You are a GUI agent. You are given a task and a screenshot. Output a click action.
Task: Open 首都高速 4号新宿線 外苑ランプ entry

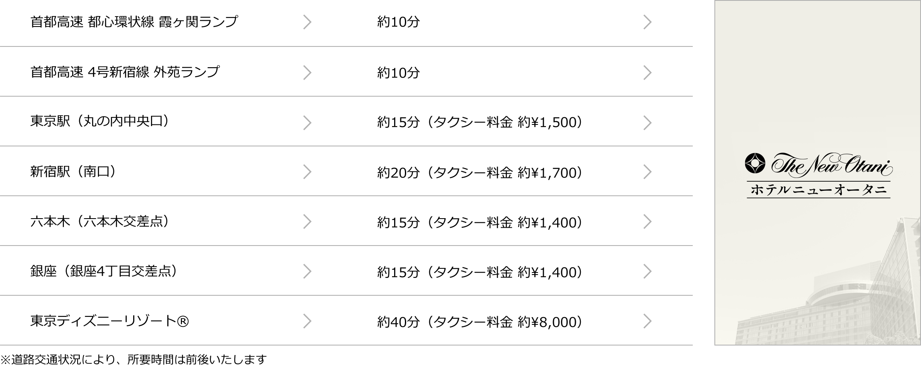124,72
